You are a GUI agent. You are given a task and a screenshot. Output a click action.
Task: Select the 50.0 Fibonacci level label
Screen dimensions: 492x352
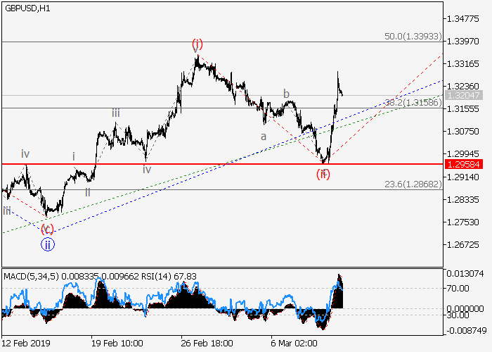[413, 36]
